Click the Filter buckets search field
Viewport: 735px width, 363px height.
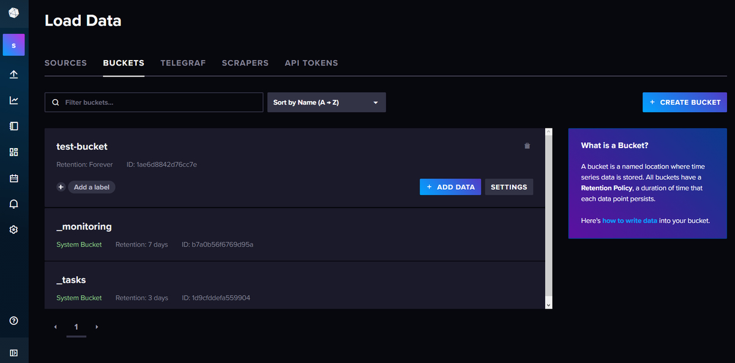[x=154, y=102]
